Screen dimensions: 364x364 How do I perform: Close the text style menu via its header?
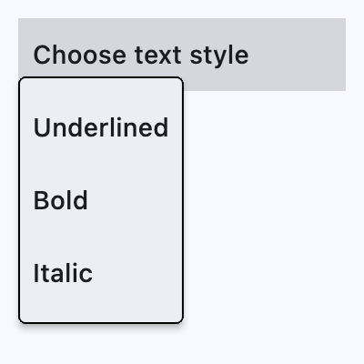point(182,55)
